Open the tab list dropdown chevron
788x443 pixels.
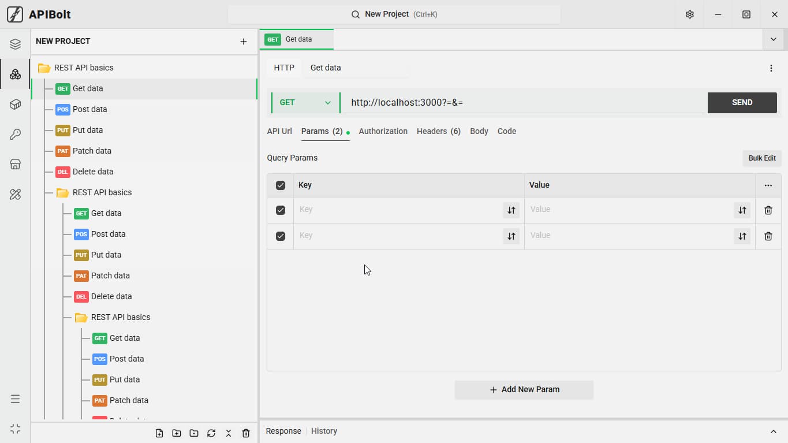coord(773,39)
